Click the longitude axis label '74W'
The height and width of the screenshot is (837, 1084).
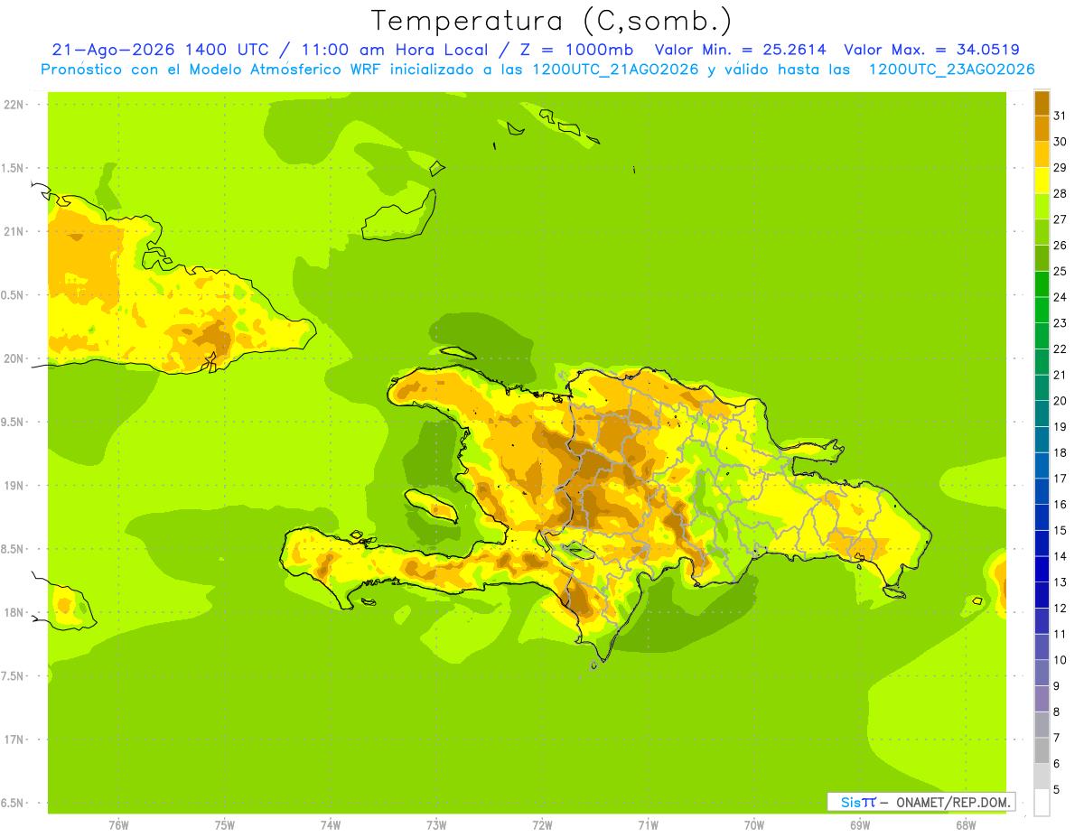(x=330, y=825)
